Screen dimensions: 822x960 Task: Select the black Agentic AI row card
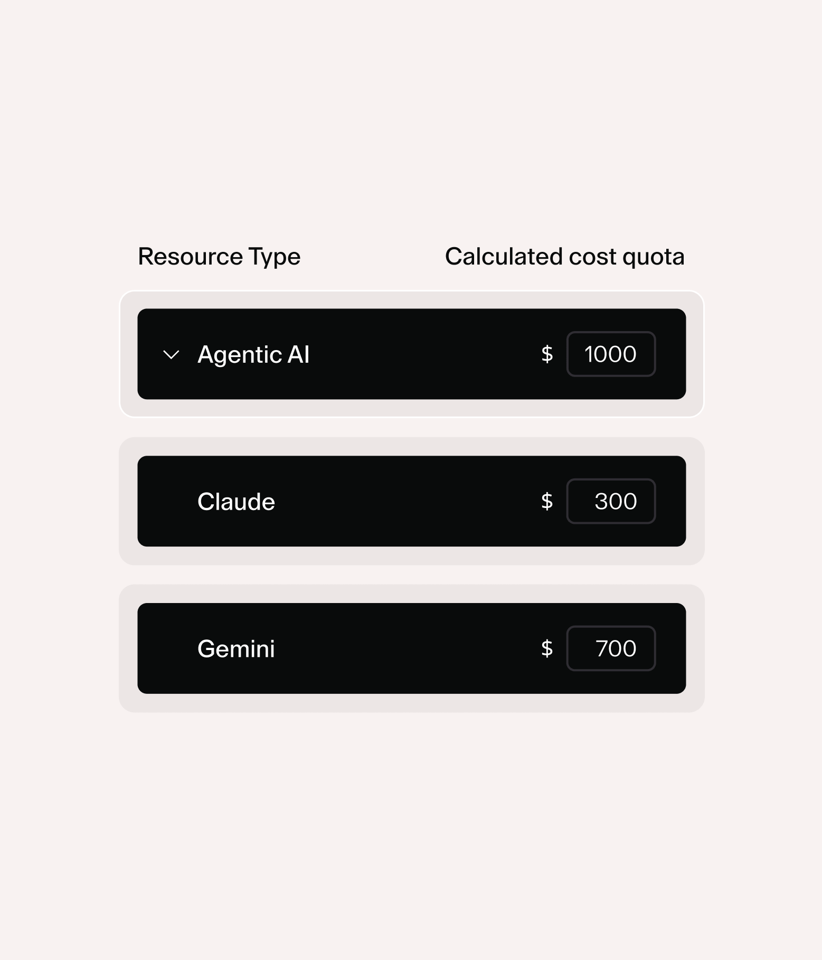pos(412,354)
